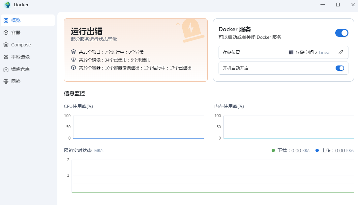Image resolution: width=358 pixels, height=205 pixels.
Task: Click the 容器 container cube icon
Action: (x=6, y=33)
